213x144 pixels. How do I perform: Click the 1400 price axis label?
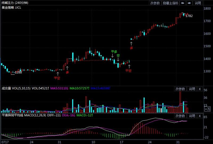207,59
